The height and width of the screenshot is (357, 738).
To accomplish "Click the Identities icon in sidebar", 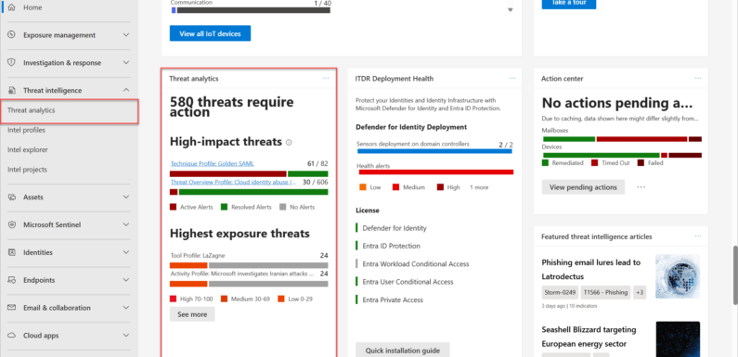I will (12, 252).
